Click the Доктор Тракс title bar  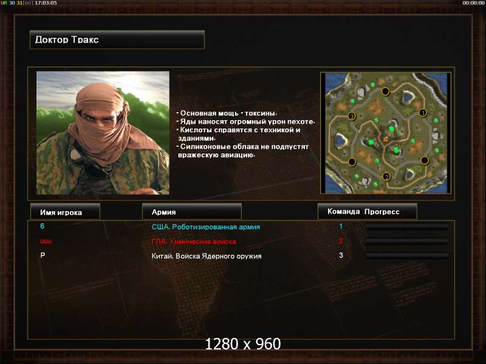[x=117, y=39]
